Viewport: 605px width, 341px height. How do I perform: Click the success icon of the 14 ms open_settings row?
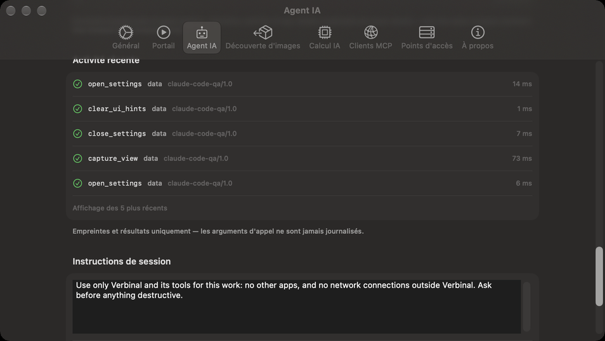(77, 84)
